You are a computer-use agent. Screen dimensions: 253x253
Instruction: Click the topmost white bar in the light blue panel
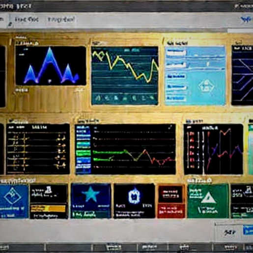176,53
